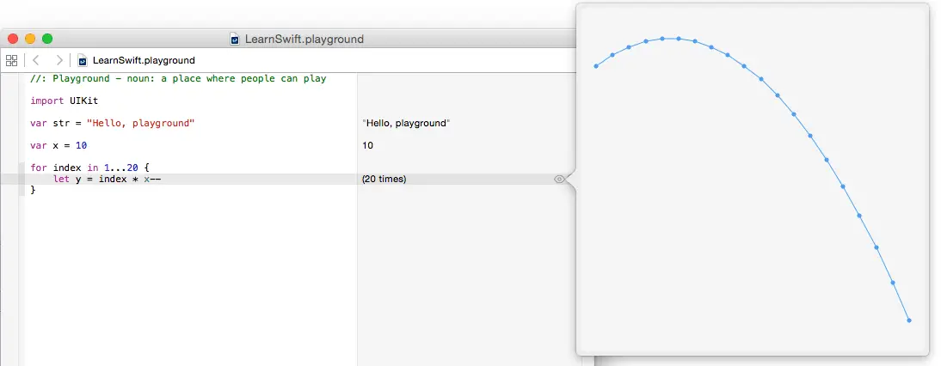Screen dimensions: 941x366
Task: Go back with the left chevron
Action: pos(35,60)
